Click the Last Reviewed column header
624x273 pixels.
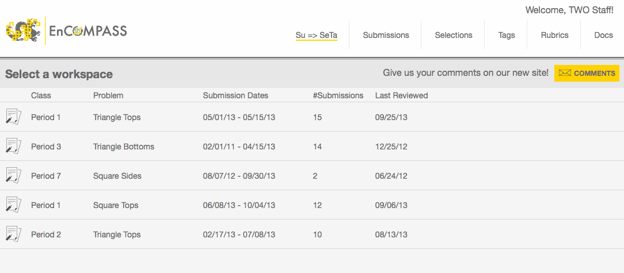[x=401, y=95]
